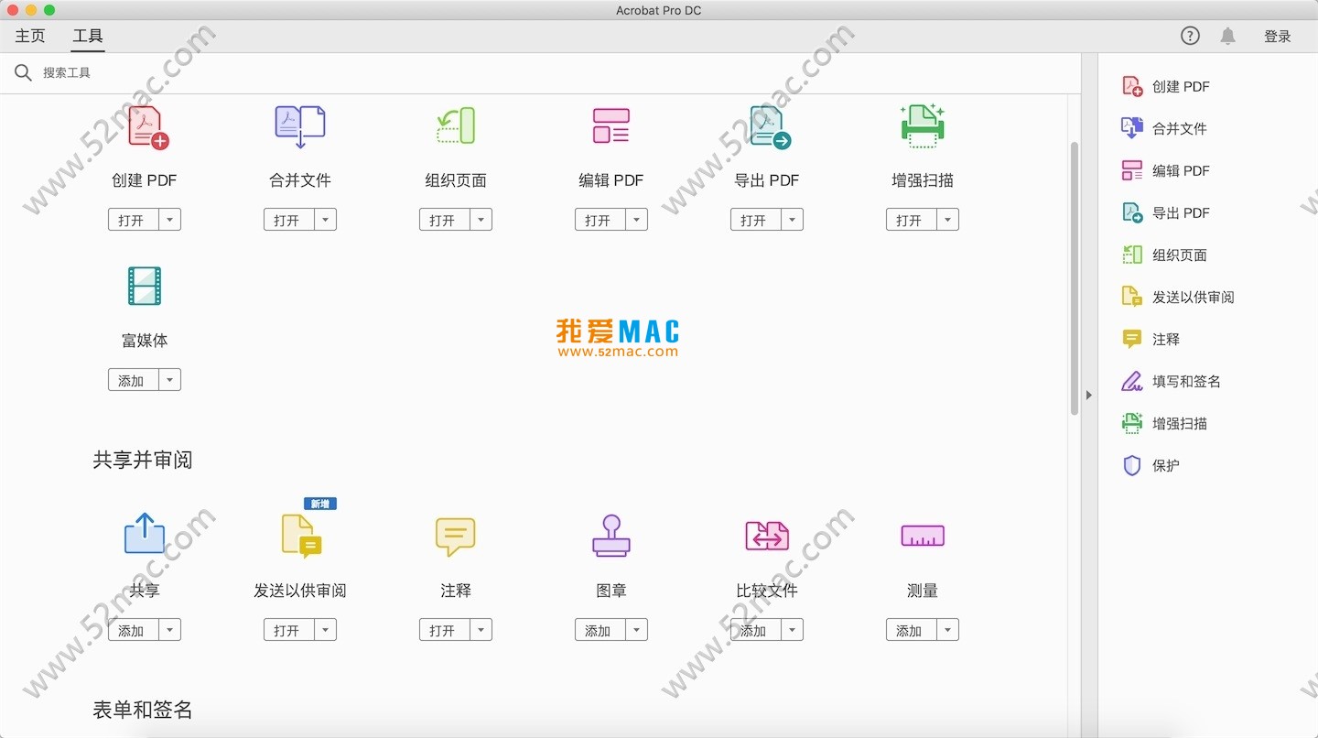Click the 编辑 PDF tool icon in grid
Screen dimensions: 1318x738
coord(611,126)
